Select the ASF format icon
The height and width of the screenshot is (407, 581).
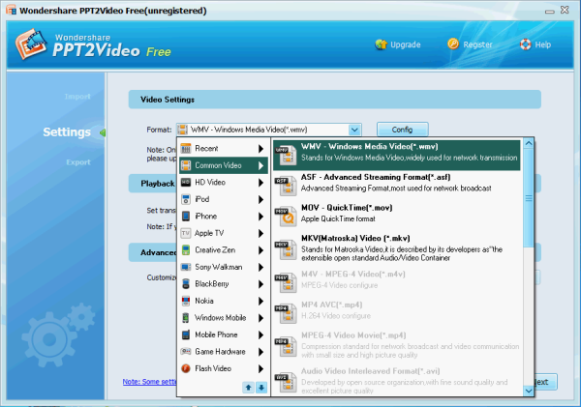click(283, 184)
